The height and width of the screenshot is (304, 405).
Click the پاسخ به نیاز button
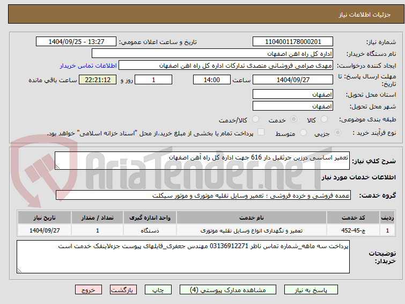(x=311, y=290)
